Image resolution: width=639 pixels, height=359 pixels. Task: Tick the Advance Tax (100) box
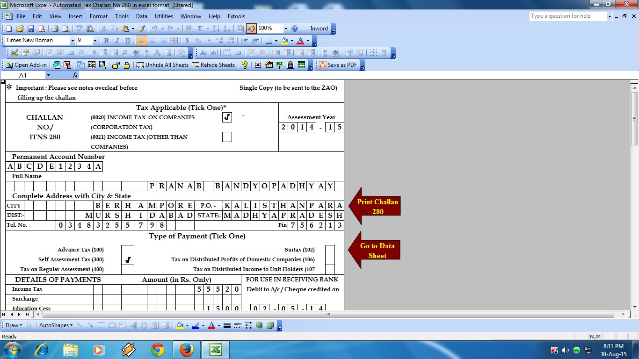(128, 250)
